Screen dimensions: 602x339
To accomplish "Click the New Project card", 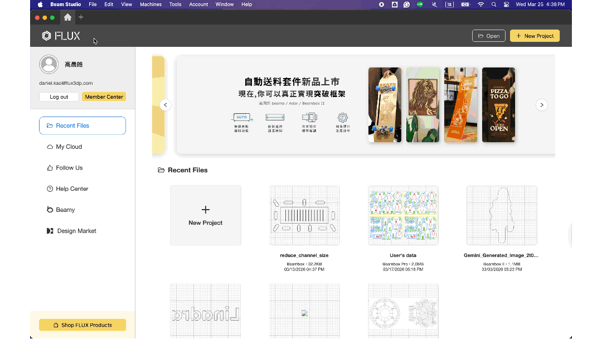I will pos(205,215).
